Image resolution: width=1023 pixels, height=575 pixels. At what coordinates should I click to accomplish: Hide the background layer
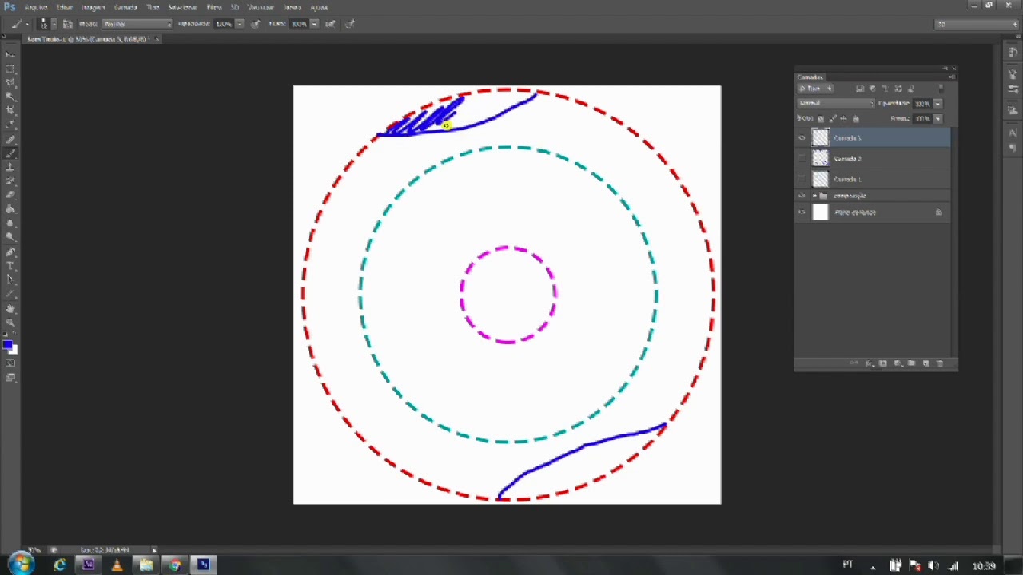pos(802,212)
